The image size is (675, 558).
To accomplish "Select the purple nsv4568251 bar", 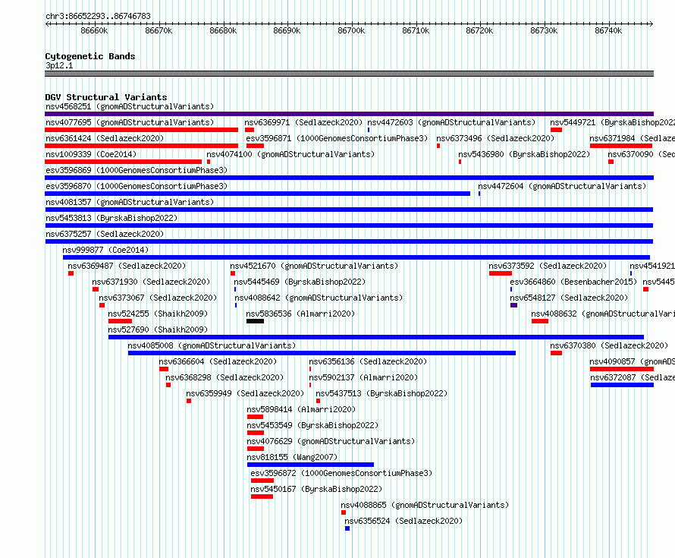I will point(349,114).
